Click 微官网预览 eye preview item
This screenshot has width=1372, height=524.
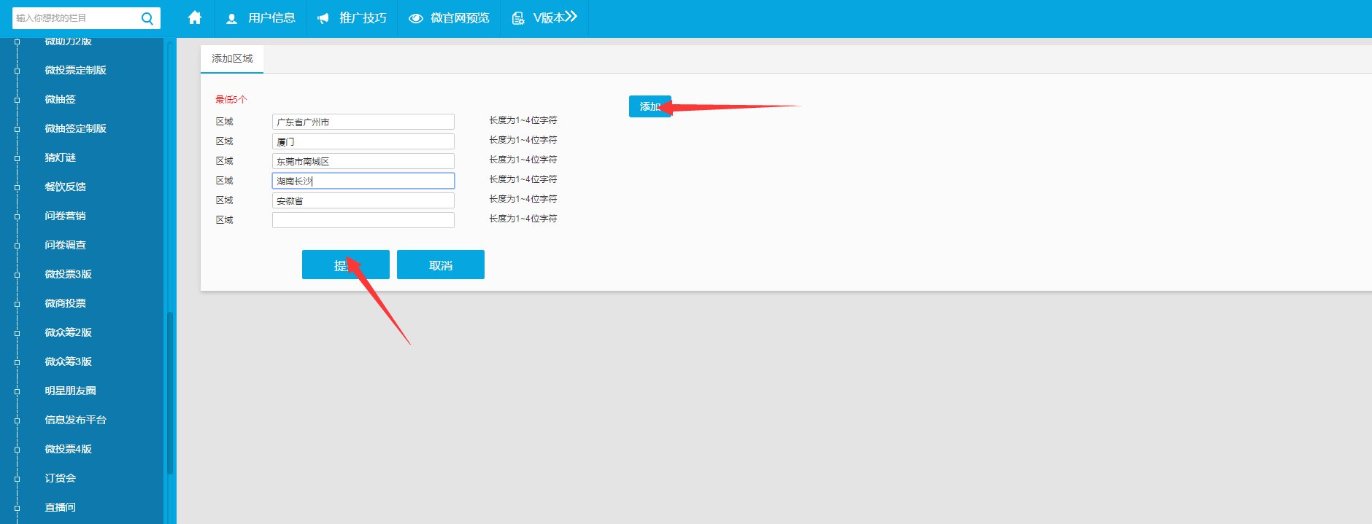coord(449,18)
